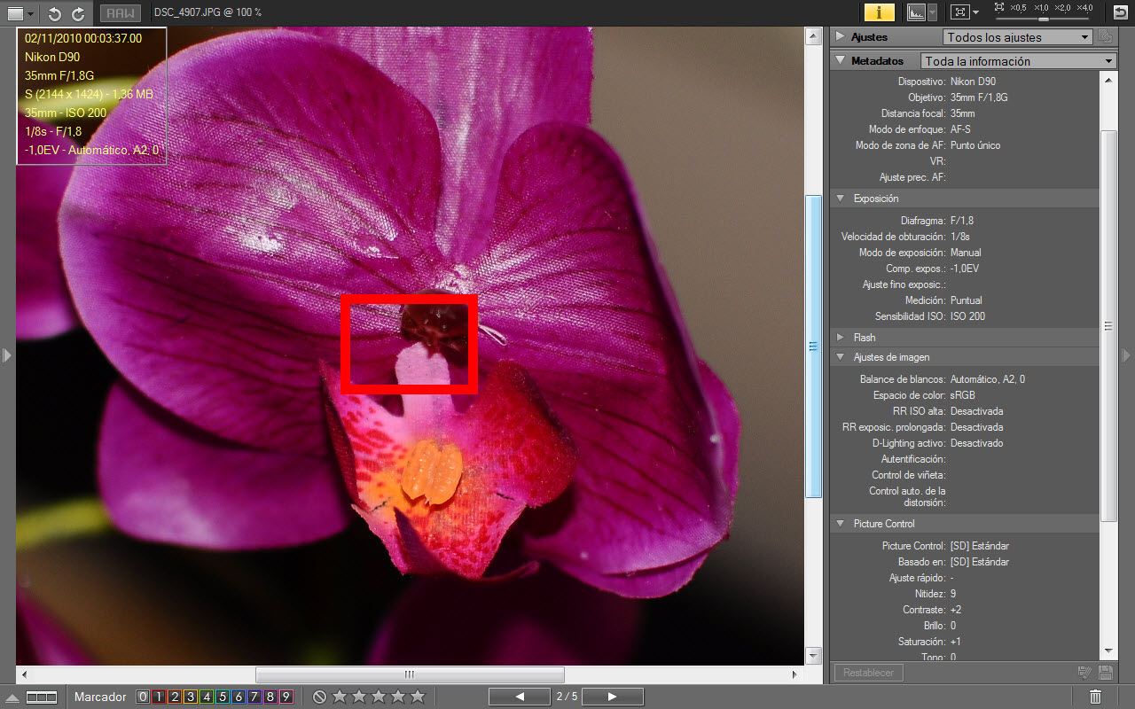Click the image horizontal scrollbar thumb
Image resolution: width=1135 pixels, height=709 pixels.
410,674
